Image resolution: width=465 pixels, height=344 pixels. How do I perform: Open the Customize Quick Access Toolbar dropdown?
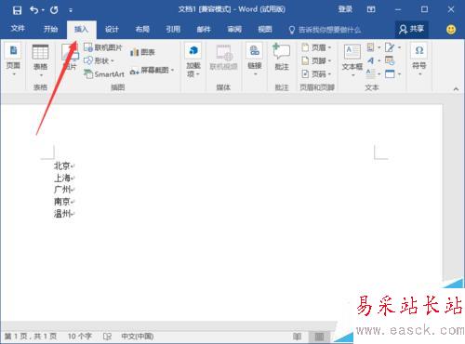(71, 10)
